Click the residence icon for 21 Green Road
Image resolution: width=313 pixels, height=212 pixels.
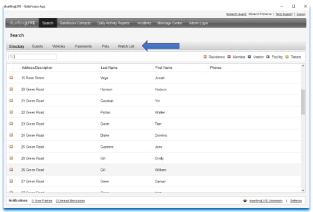click(x=11, y=100)
